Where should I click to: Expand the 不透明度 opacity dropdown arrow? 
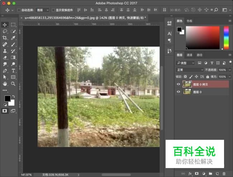[230, 70]
